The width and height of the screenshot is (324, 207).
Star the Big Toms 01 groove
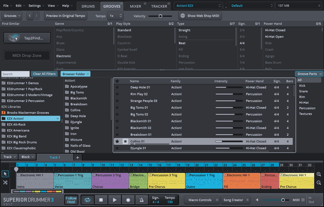[x=117, y=107]
